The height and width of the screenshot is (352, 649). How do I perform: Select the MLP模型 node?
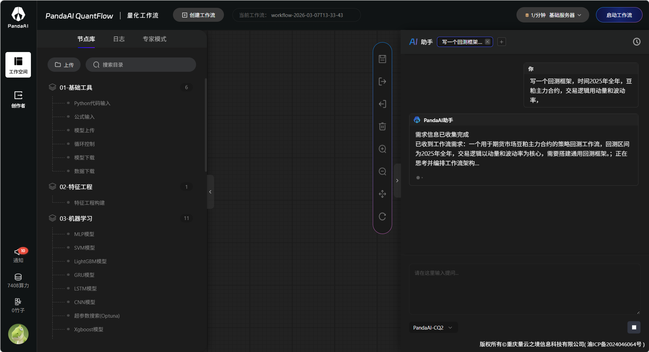click(x=84, y=234)
